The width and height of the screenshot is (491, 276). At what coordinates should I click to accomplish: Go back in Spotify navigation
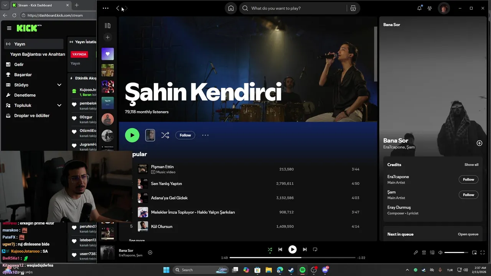click(118, 8)
